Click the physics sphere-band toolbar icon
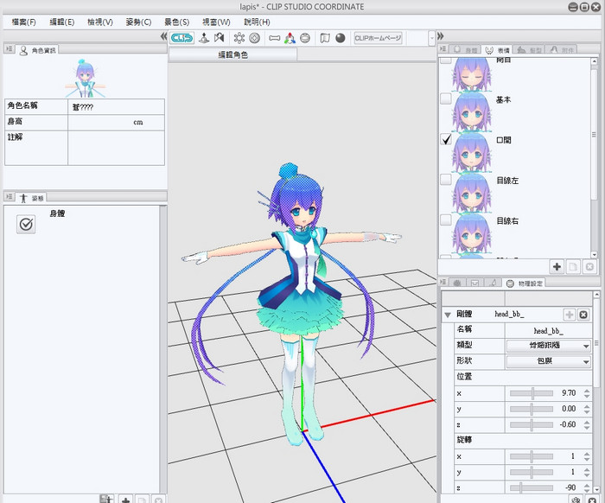The image size is (605, 503). click(305, 38)
